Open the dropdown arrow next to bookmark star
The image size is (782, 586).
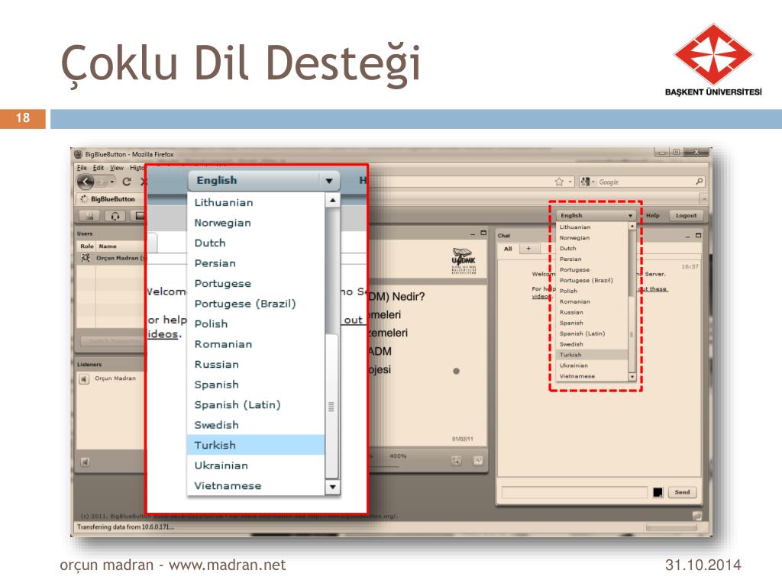click(x=570, y=182)
